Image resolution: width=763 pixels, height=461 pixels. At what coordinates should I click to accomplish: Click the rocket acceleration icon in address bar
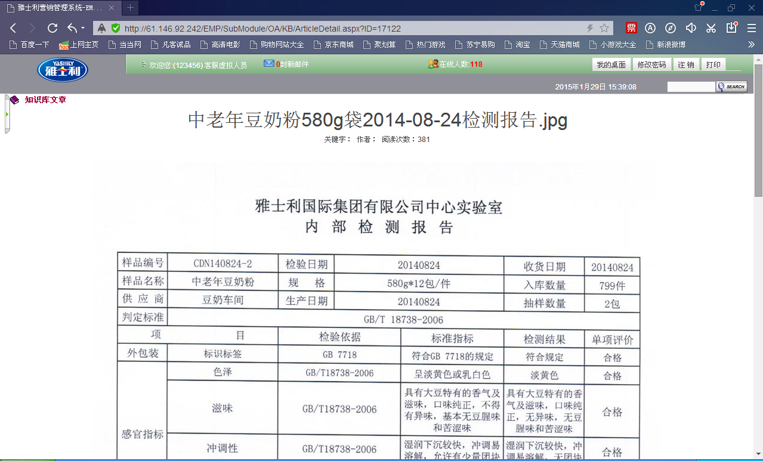(102, 28)
